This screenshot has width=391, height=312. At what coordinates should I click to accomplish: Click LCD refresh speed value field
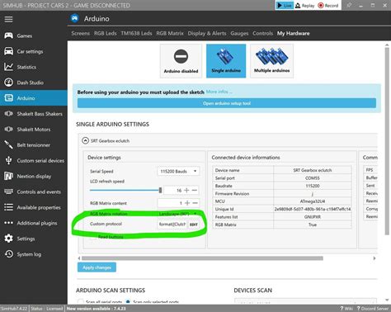pyautogui.click(x=173, y=190)
